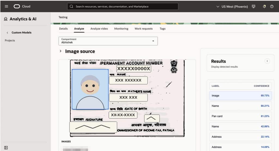Click the search magnifier icon

pyautogui.click(x=71, y=7)
